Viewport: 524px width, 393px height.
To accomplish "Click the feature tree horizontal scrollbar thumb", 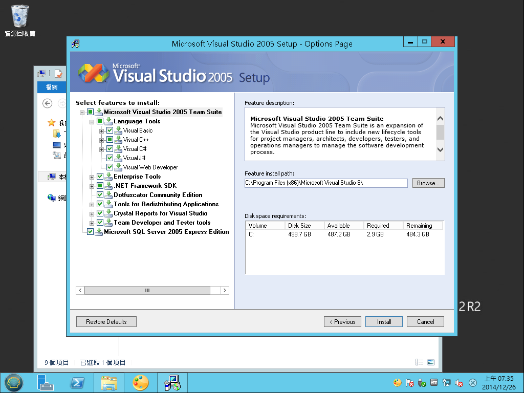I will [x=147, y=291].
